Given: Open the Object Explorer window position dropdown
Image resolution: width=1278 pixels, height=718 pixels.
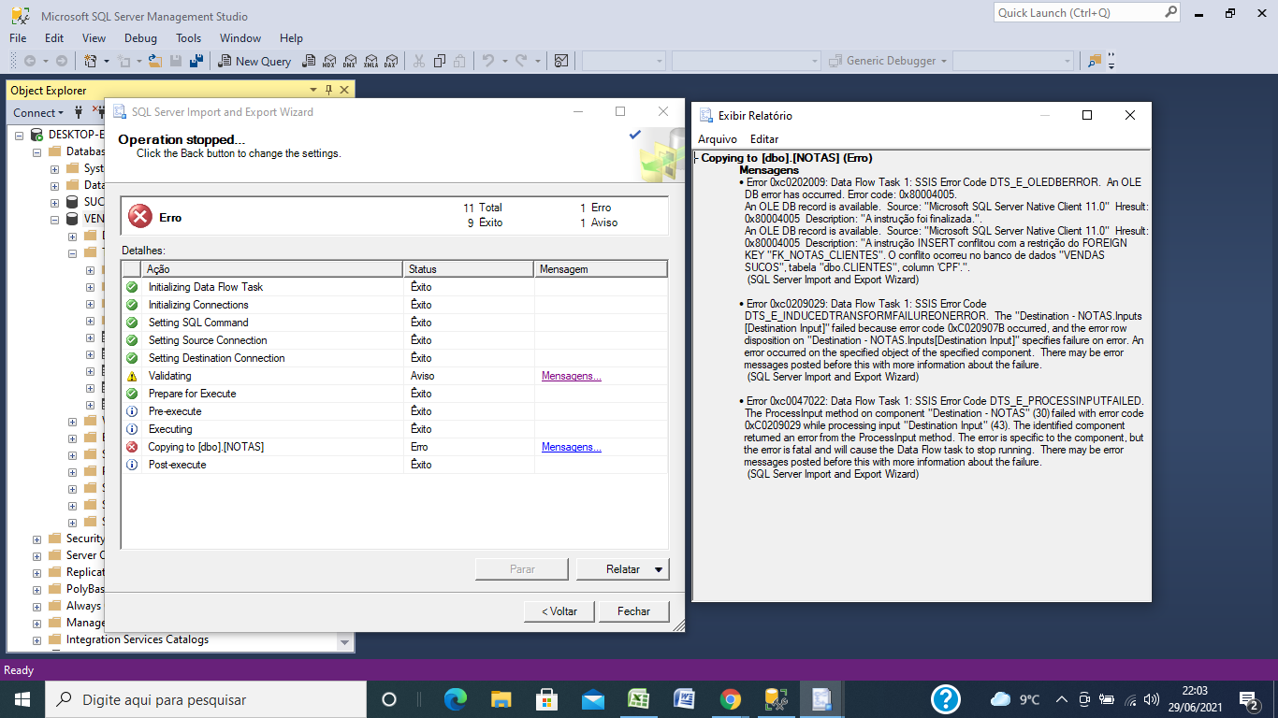Looking at the screenshot, I should pos(314,90).
